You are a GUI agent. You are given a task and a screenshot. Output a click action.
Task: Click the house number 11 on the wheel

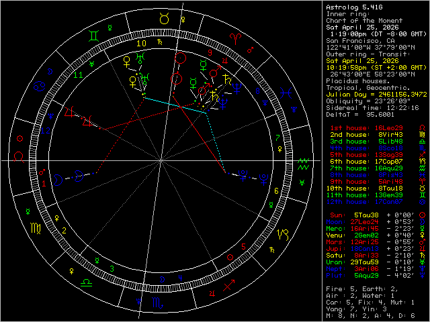[79, 75]
